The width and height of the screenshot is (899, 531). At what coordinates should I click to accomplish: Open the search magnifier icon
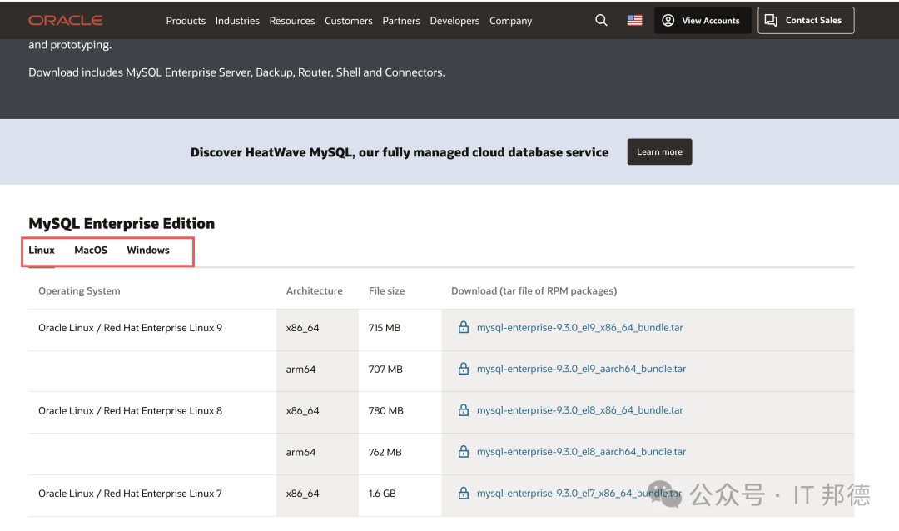click(601, 21)
